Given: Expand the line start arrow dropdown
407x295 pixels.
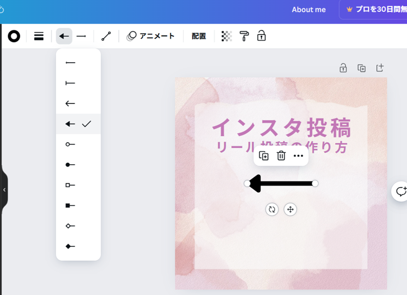Looking at the screenshot, I should [x=64, y=36].
